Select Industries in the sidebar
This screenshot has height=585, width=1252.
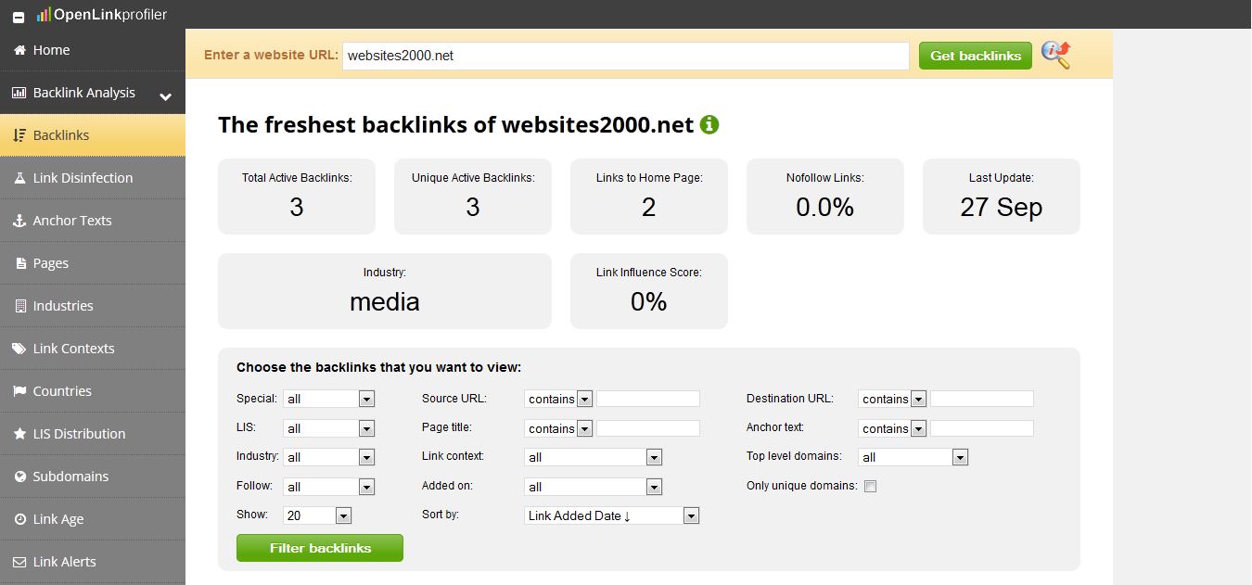click(93, 306)
